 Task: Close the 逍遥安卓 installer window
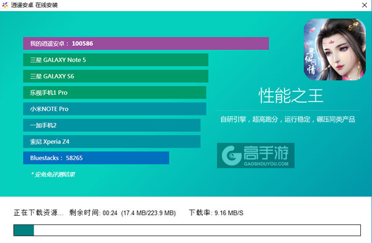point(365,5)
